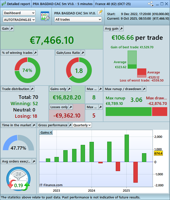Viewport: 170px width, 200px height.
Task: Click the Losses only wrench icon
Action: click(71, 107)
